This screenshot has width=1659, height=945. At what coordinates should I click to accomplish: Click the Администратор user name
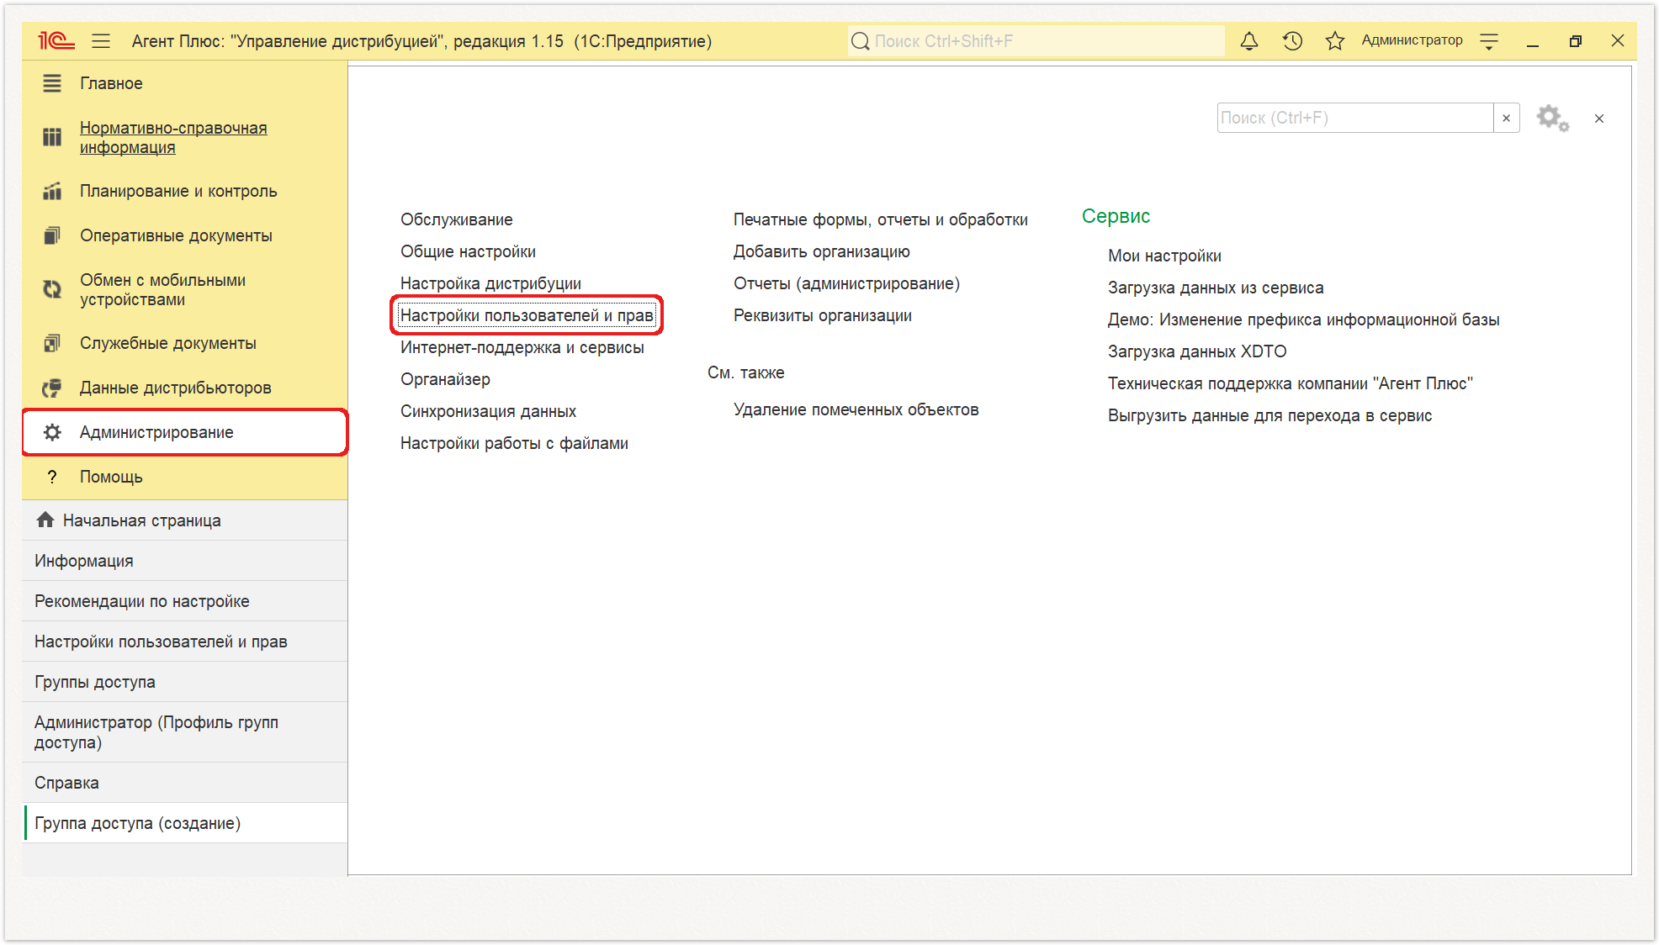click(x=1412, y=40)
